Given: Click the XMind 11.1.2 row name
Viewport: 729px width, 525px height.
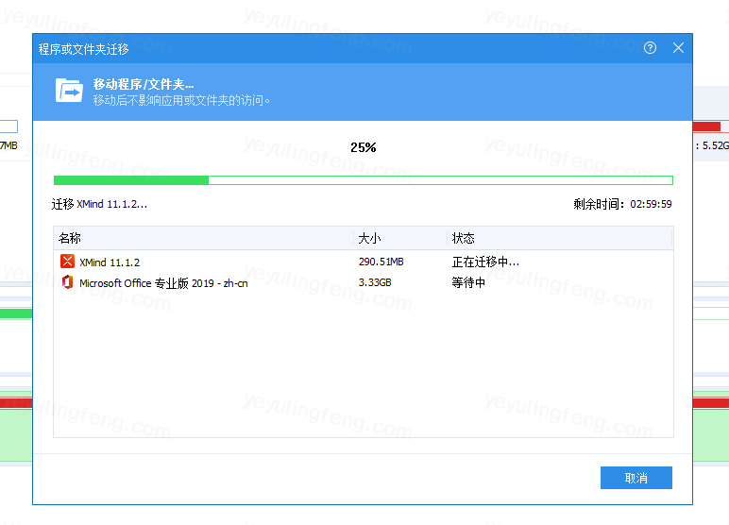Looking at the screenshot, I should pos(110,262).
